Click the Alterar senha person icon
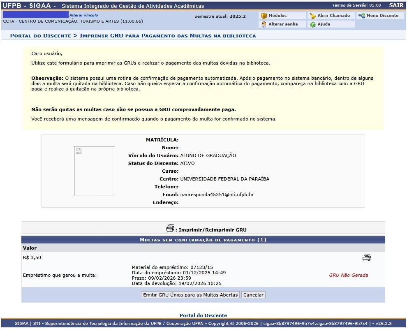This screenshot has height=329, width=407. [x=264, y=24]
